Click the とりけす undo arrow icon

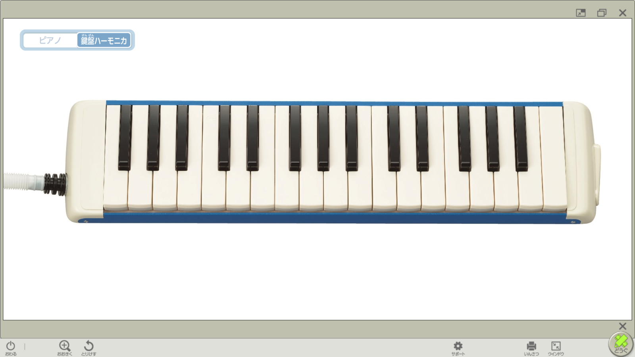89,348
